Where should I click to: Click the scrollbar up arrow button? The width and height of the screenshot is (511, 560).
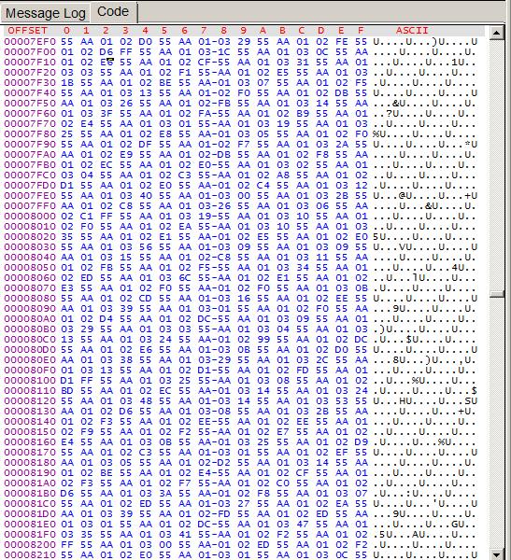pos(496,34)
